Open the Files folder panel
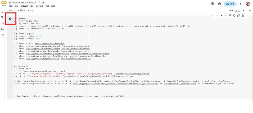The height and width of the screenshot is (113, 253). [2, 35]
